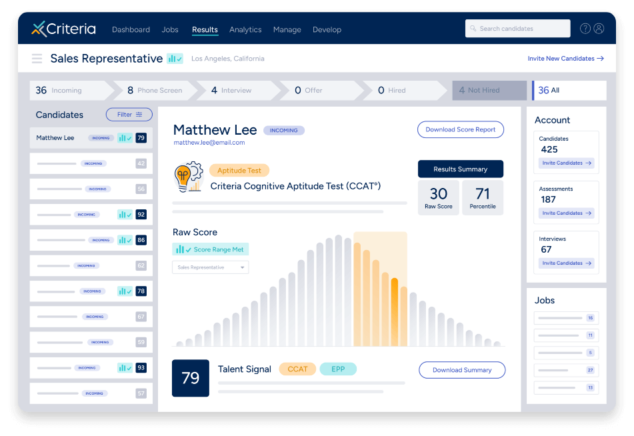634x436 pixels.
Task: Click the user profile icon
Action: [x=599, y=28]
